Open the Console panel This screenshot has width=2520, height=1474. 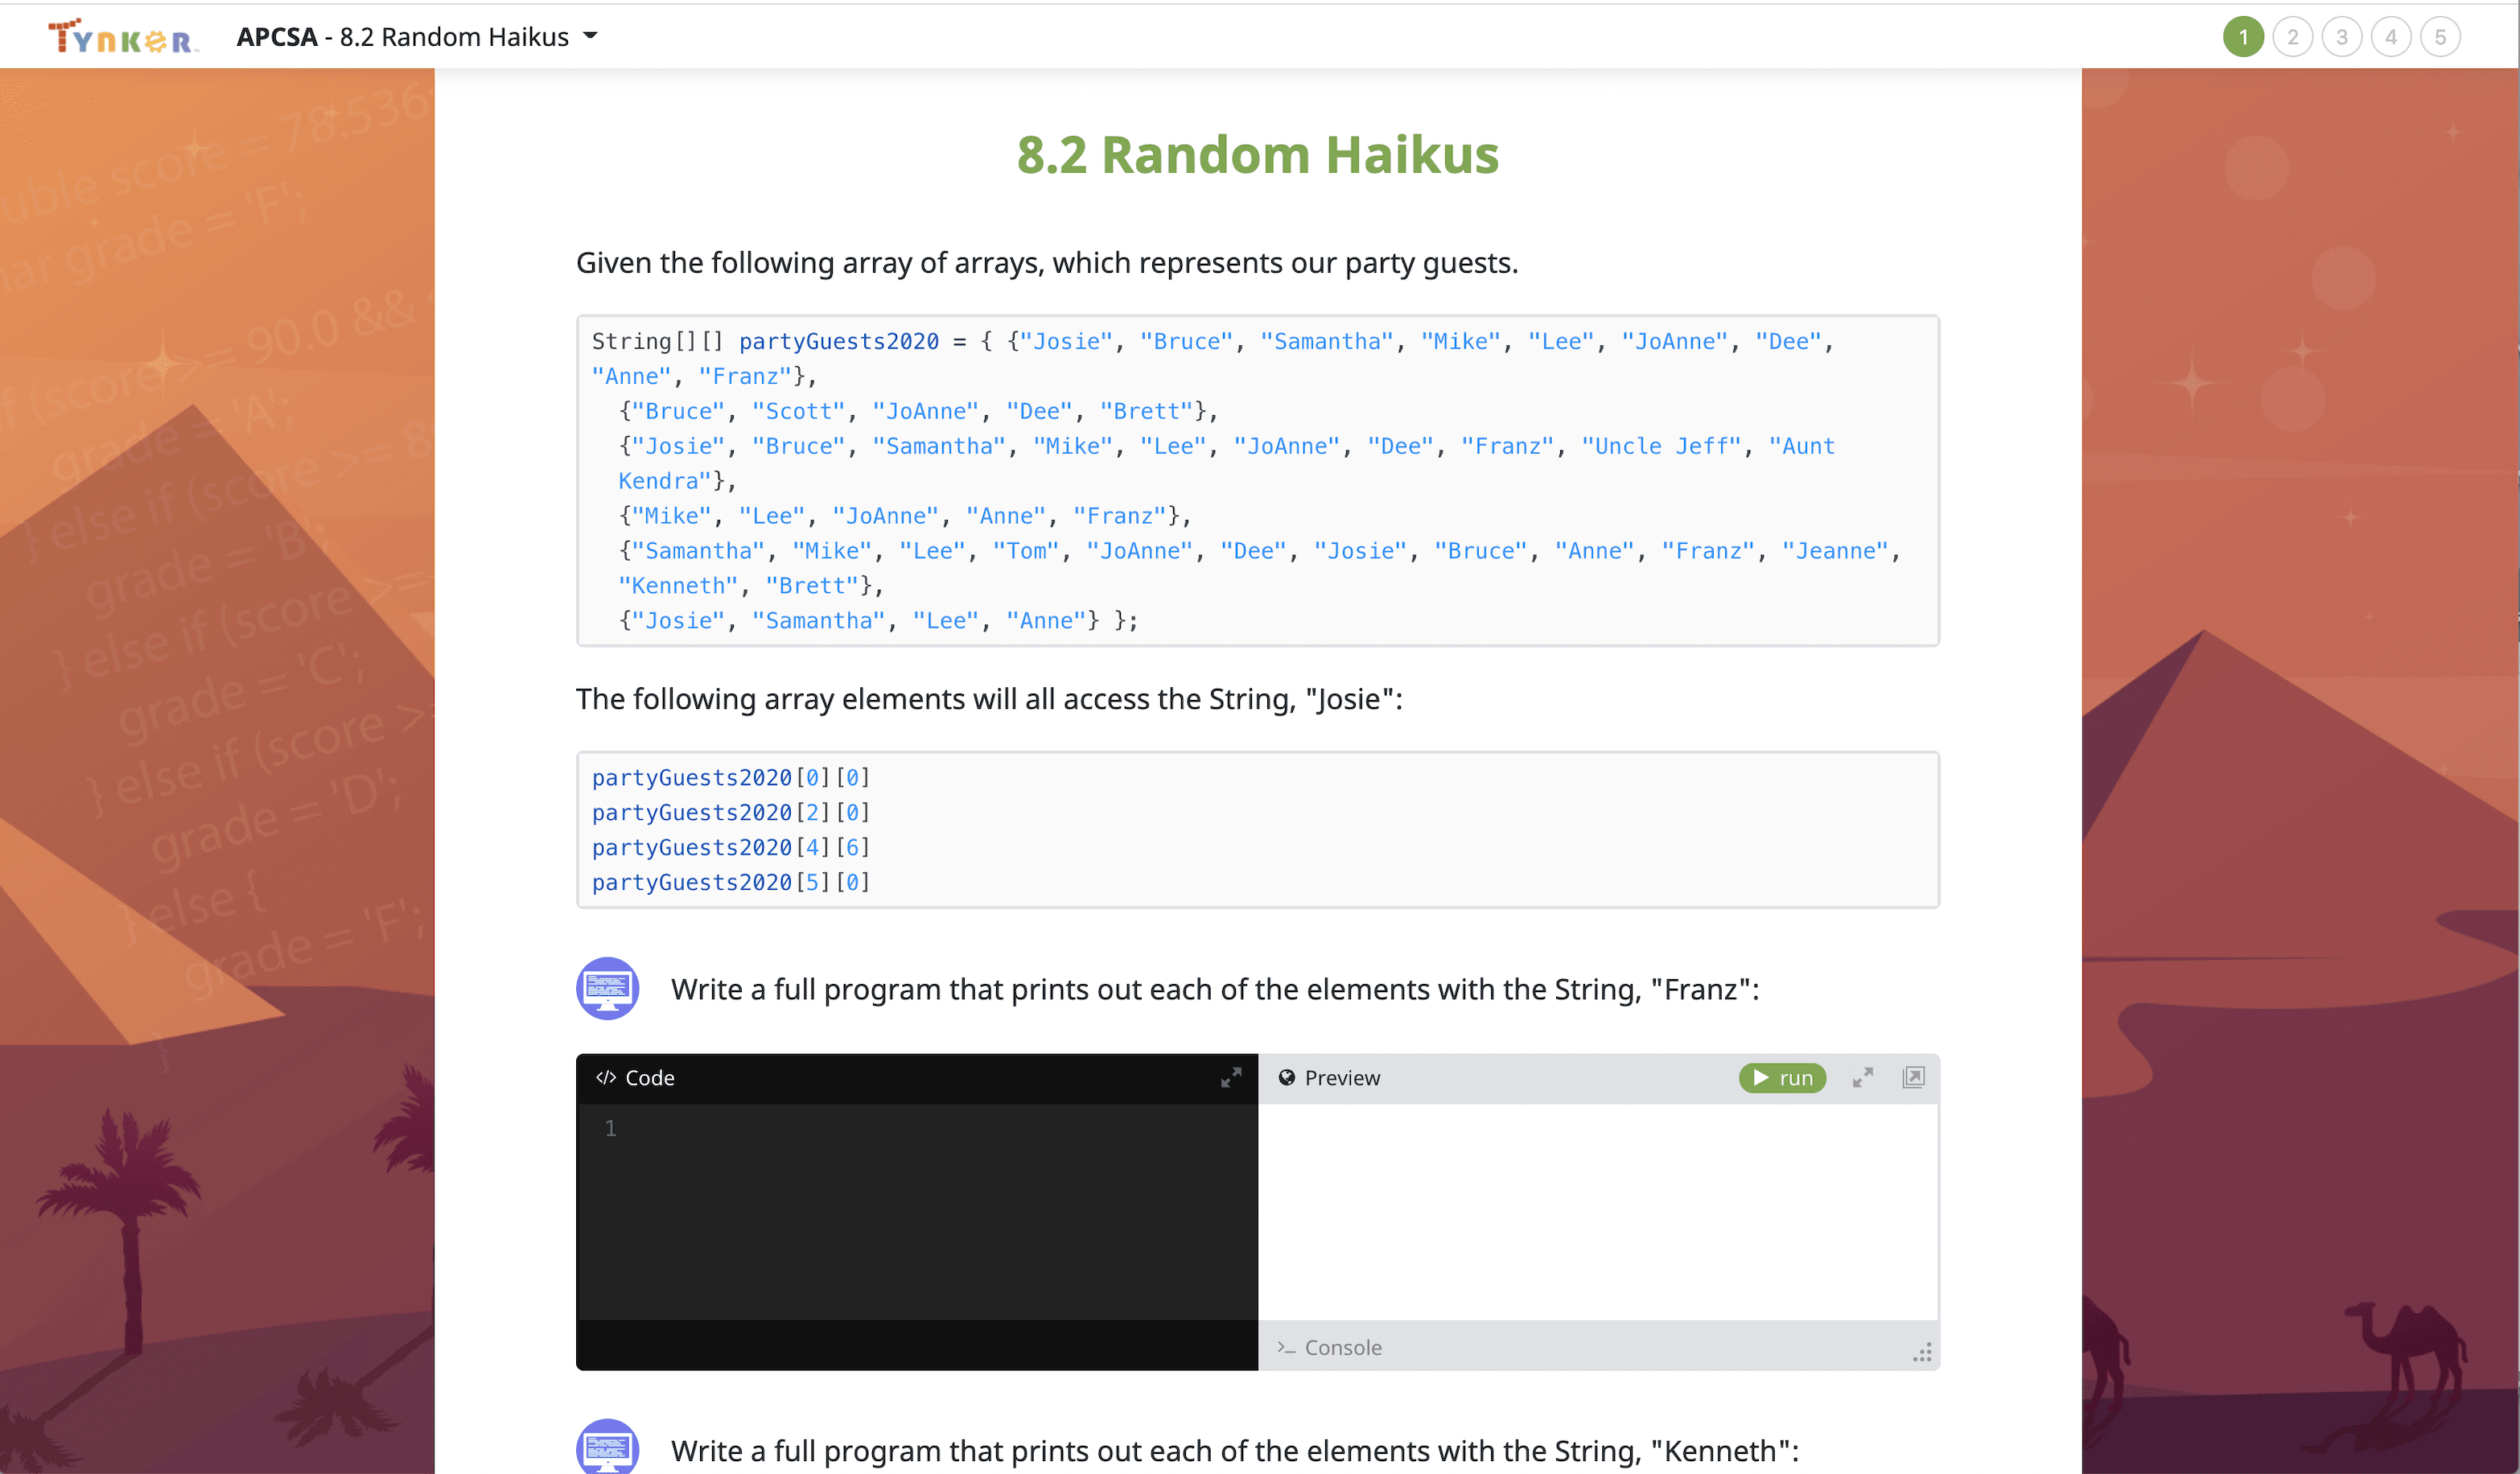coord(1330,1347)
